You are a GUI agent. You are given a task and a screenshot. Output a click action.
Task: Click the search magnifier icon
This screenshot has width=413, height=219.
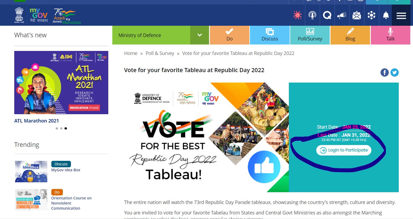(327, 15)
